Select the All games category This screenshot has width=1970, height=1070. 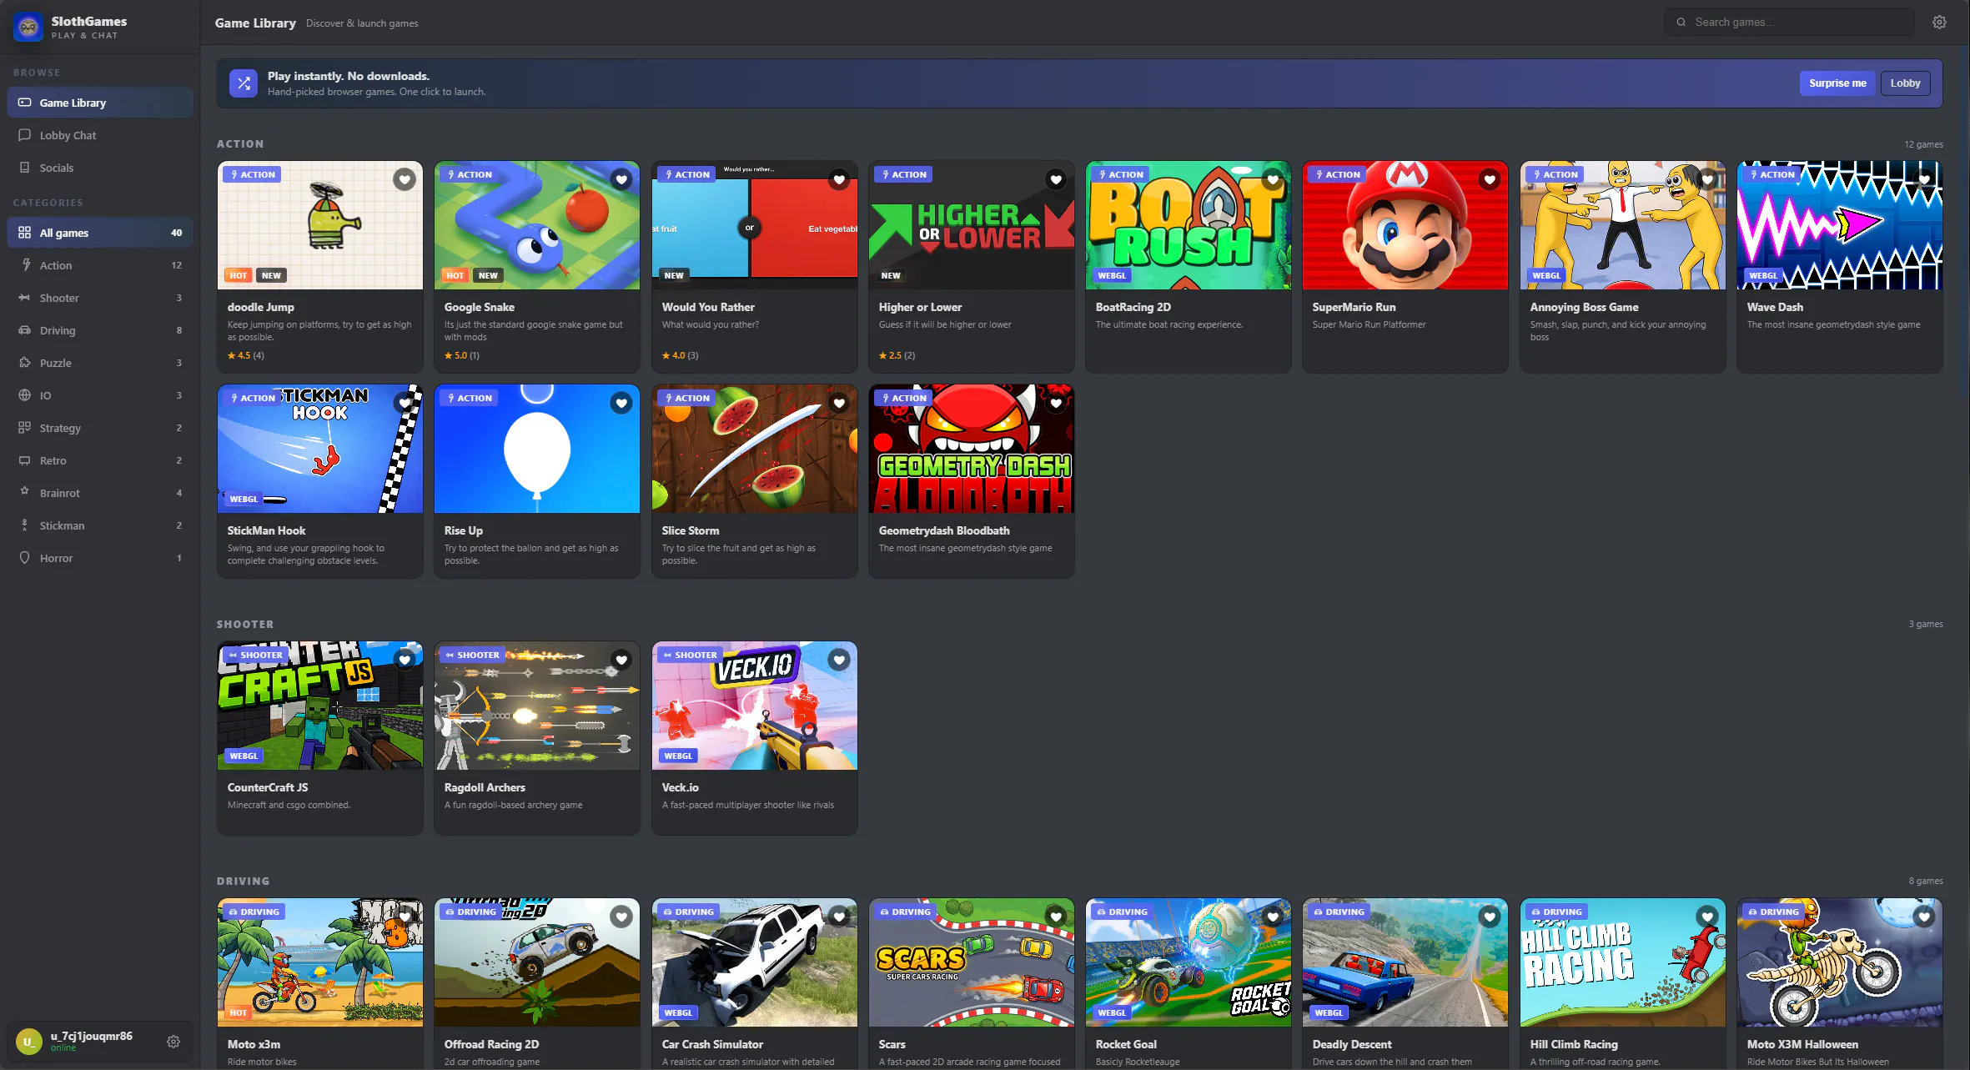(x=100, y=233)
